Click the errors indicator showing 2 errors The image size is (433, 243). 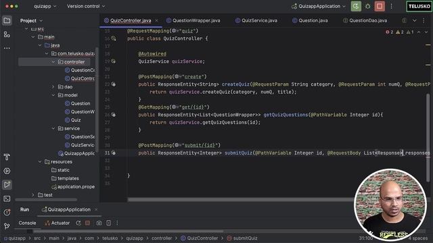tap(390, 32)
